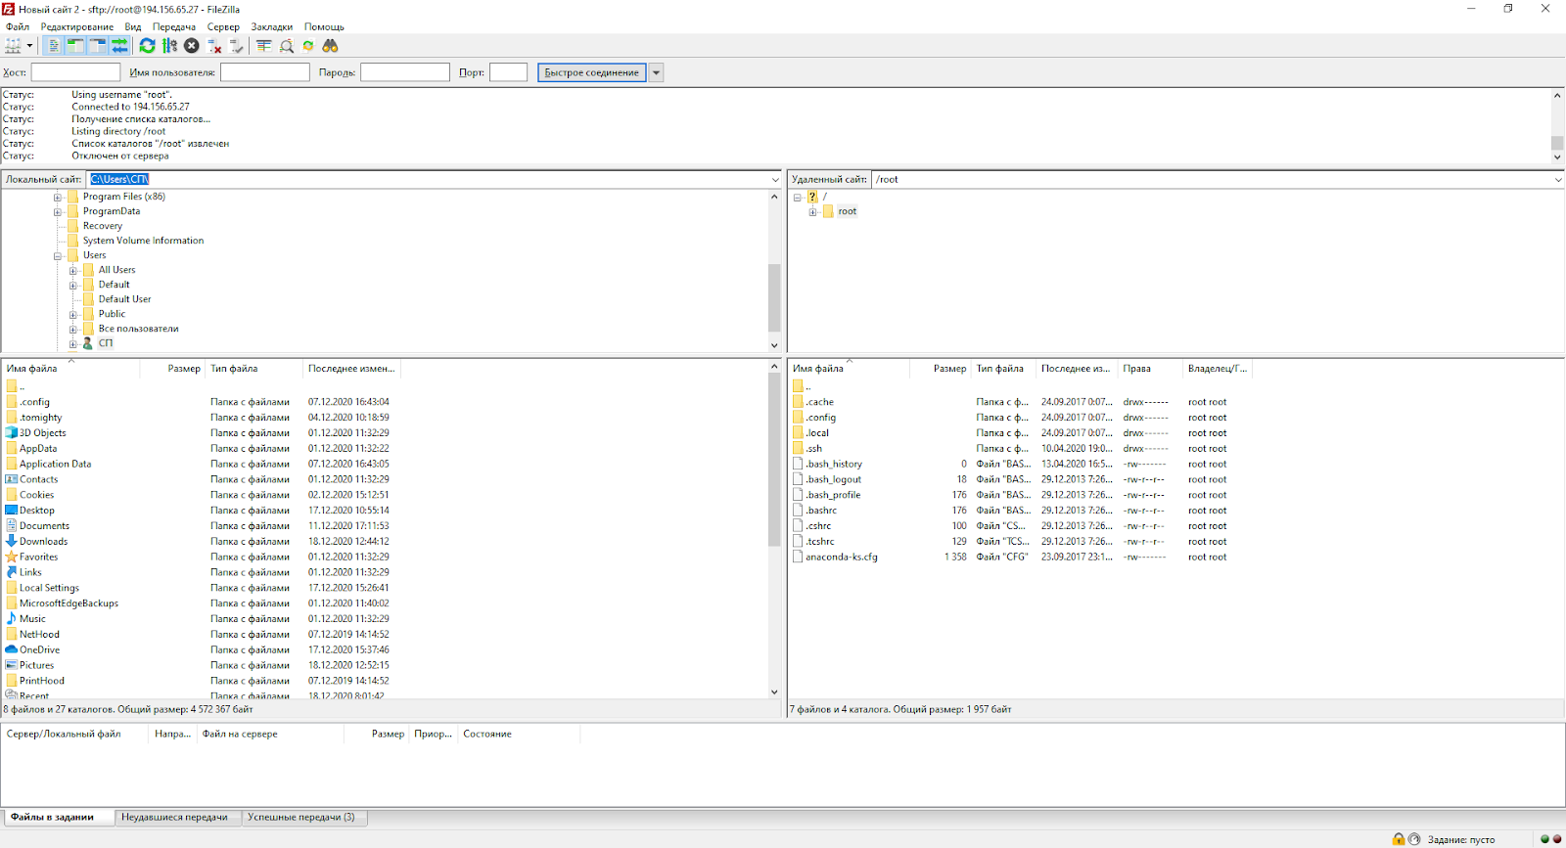Sort local files by Последнее изменение column
1566x848 pixels.
351,369
